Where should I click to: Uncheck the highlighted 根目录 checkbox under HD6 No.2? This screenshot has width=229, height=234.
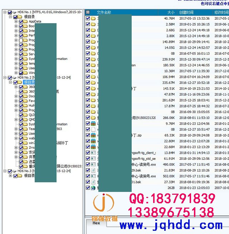pos(15,82)
